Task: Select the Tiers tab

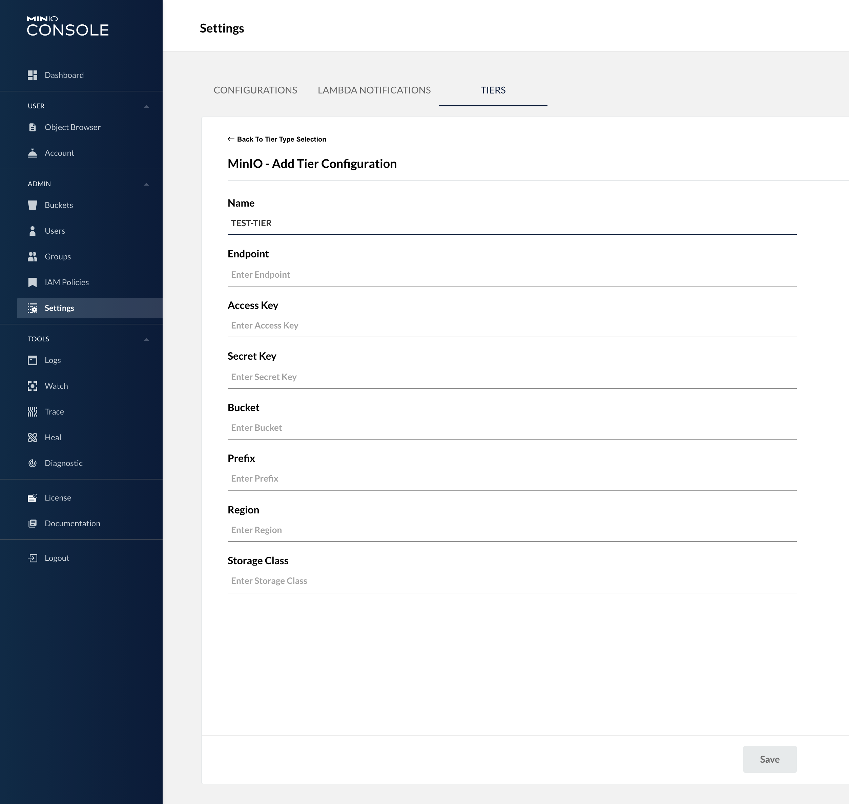Action: pyautogui.click(x=493, y=90)
